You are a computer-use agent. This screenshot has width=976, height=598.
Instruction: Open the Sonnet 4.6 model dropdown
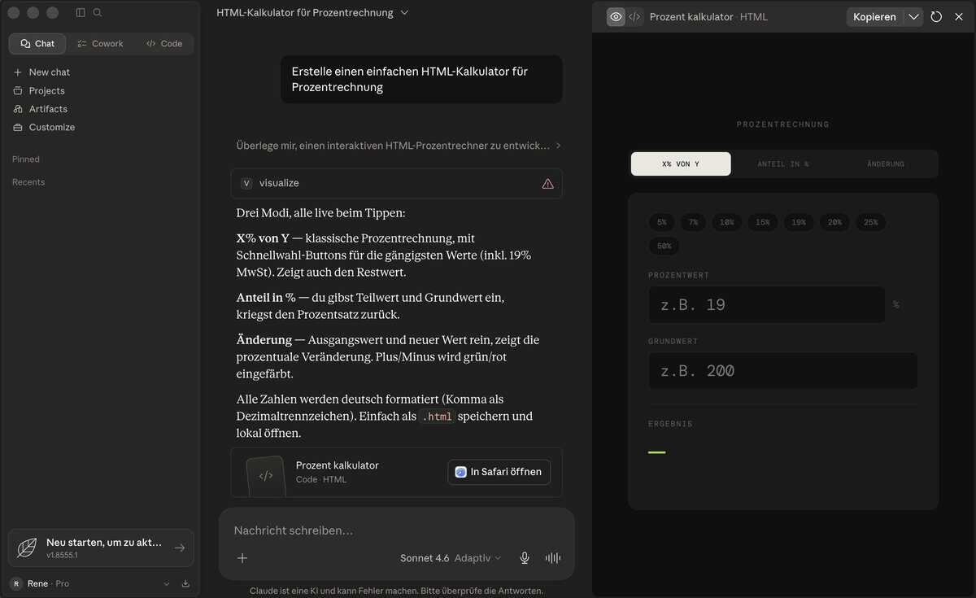(451, 558)
